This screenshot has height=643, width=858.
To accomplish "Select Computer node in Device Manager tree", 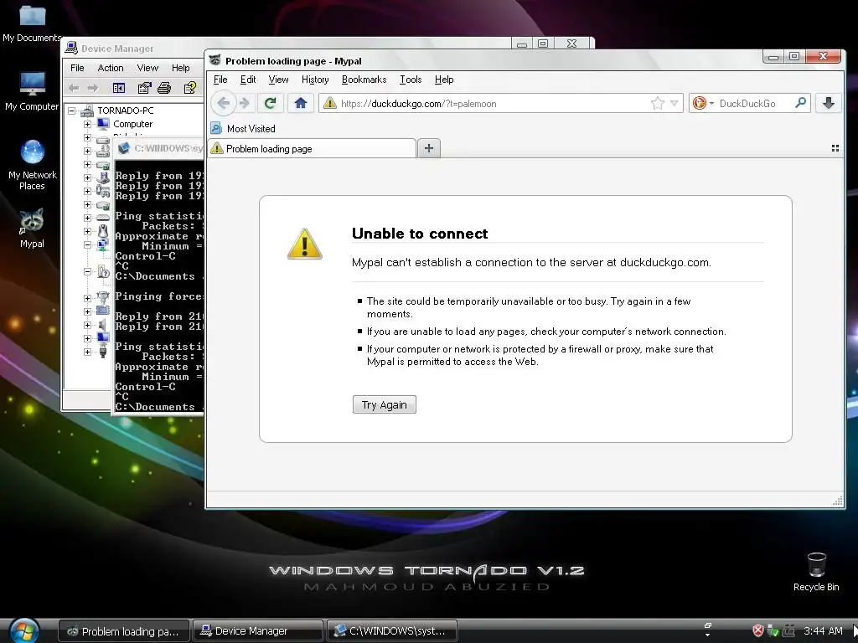I will click(x=132, y=124).
